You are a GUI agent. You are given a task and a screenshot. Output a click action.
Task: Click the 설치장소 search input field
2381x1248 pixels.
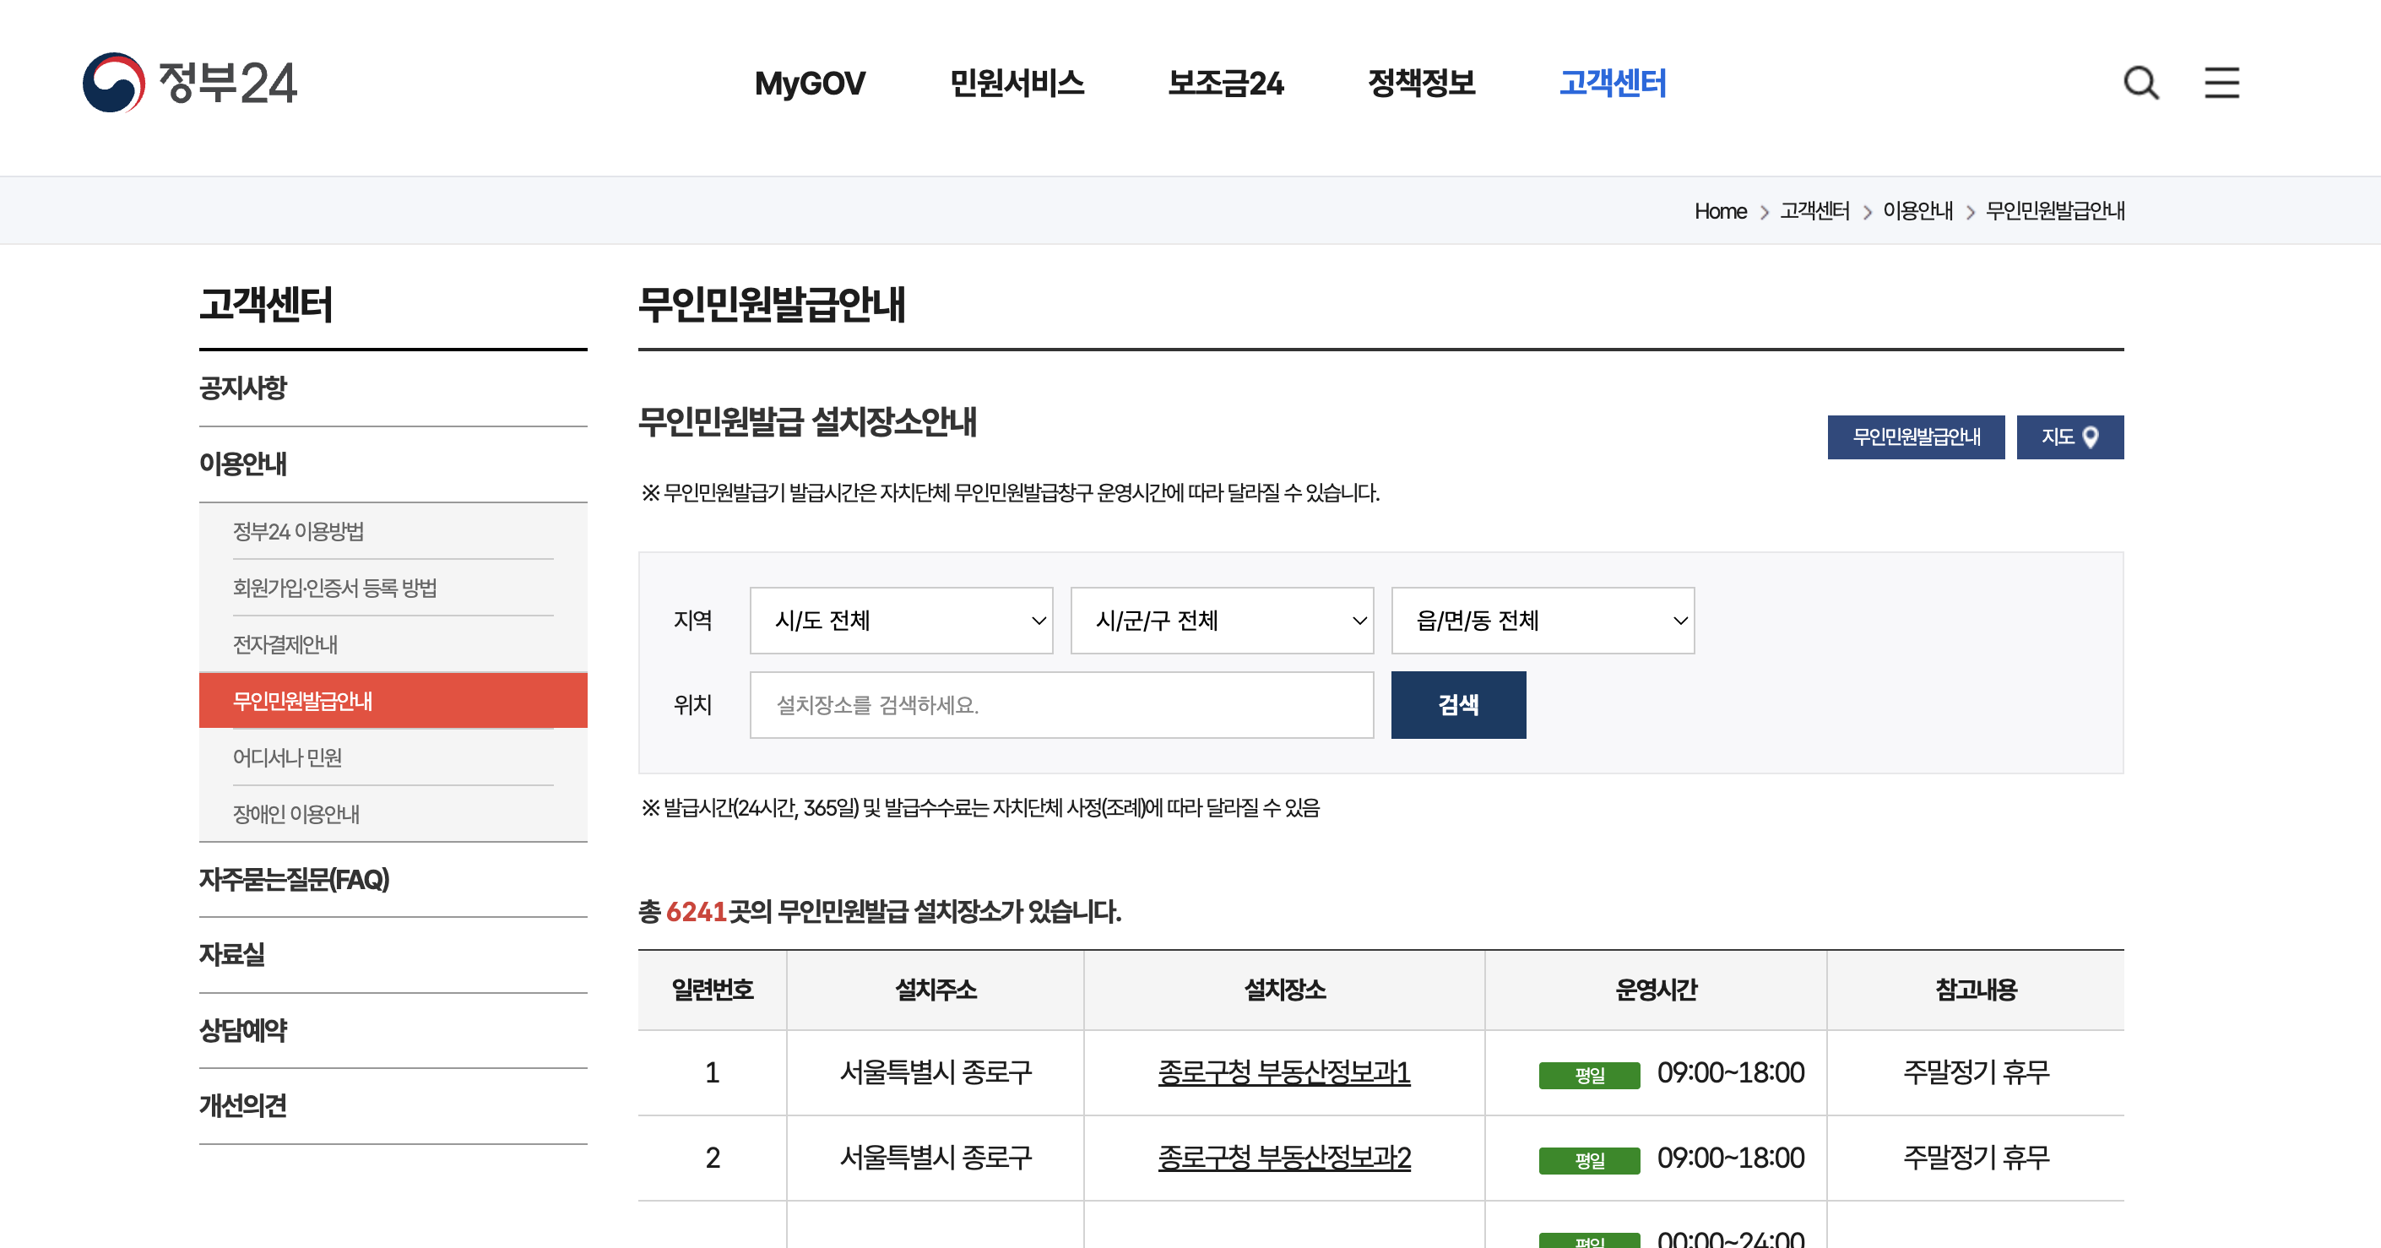click(x=1060, y=704)
